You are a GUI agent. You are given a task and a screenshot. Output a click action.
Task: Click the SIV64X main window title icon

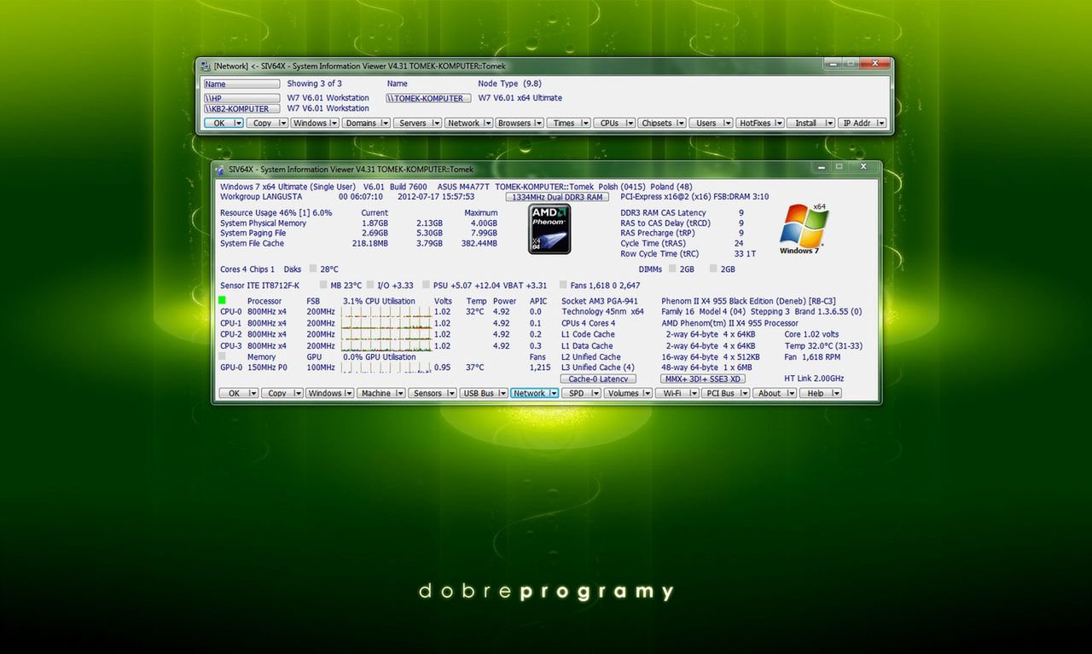coord(221,169)
